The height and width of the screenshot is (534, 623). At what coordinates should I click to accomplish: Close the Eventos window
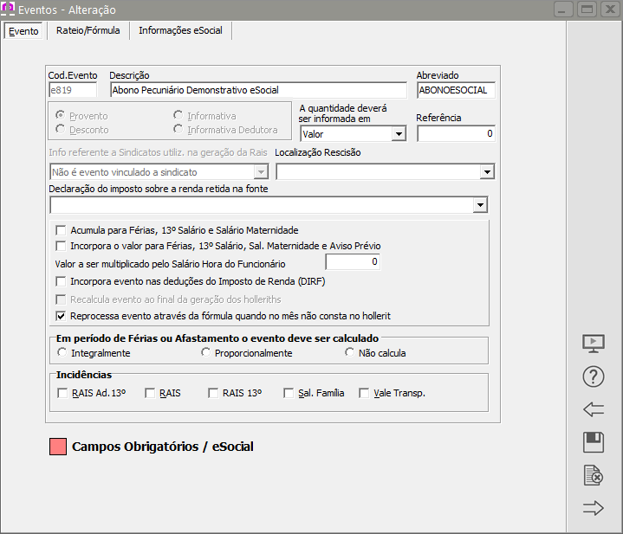click(609, 10)
